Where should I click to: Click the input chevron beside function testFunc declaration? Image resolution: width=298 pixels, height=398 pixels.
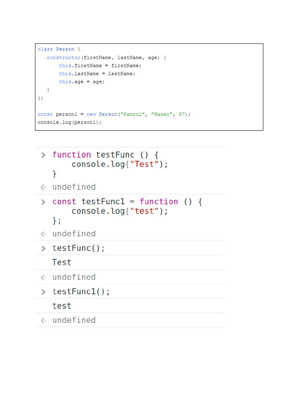[43, 155]
